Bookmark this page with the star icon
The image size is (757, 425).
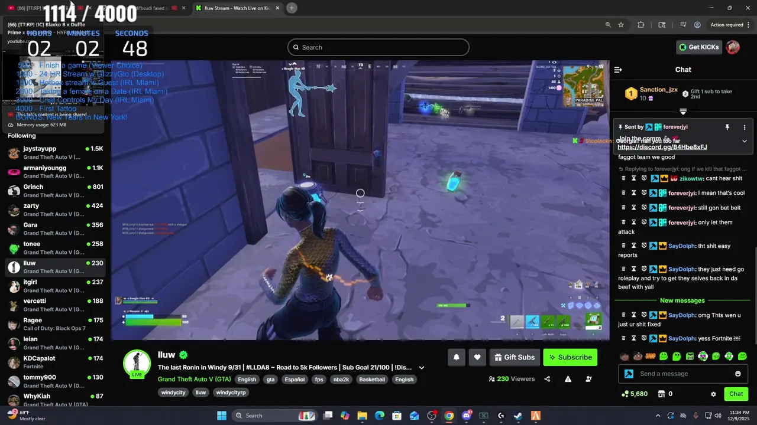click(621, 25)
